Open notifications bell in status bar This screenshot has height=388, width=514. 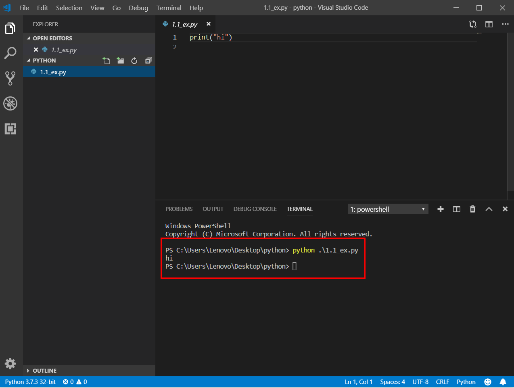point(503,382)
